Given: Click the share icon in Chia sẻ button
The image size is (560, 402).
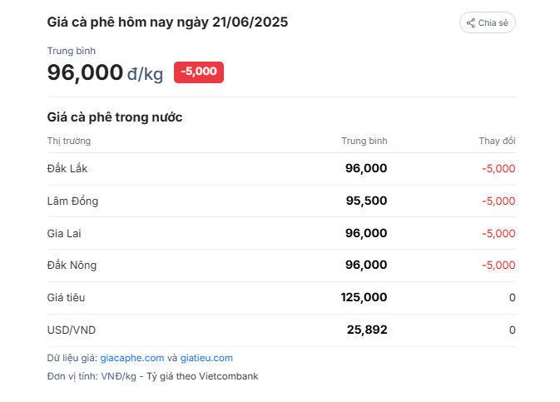Looking at the screenshot, I should coord(471,22).
